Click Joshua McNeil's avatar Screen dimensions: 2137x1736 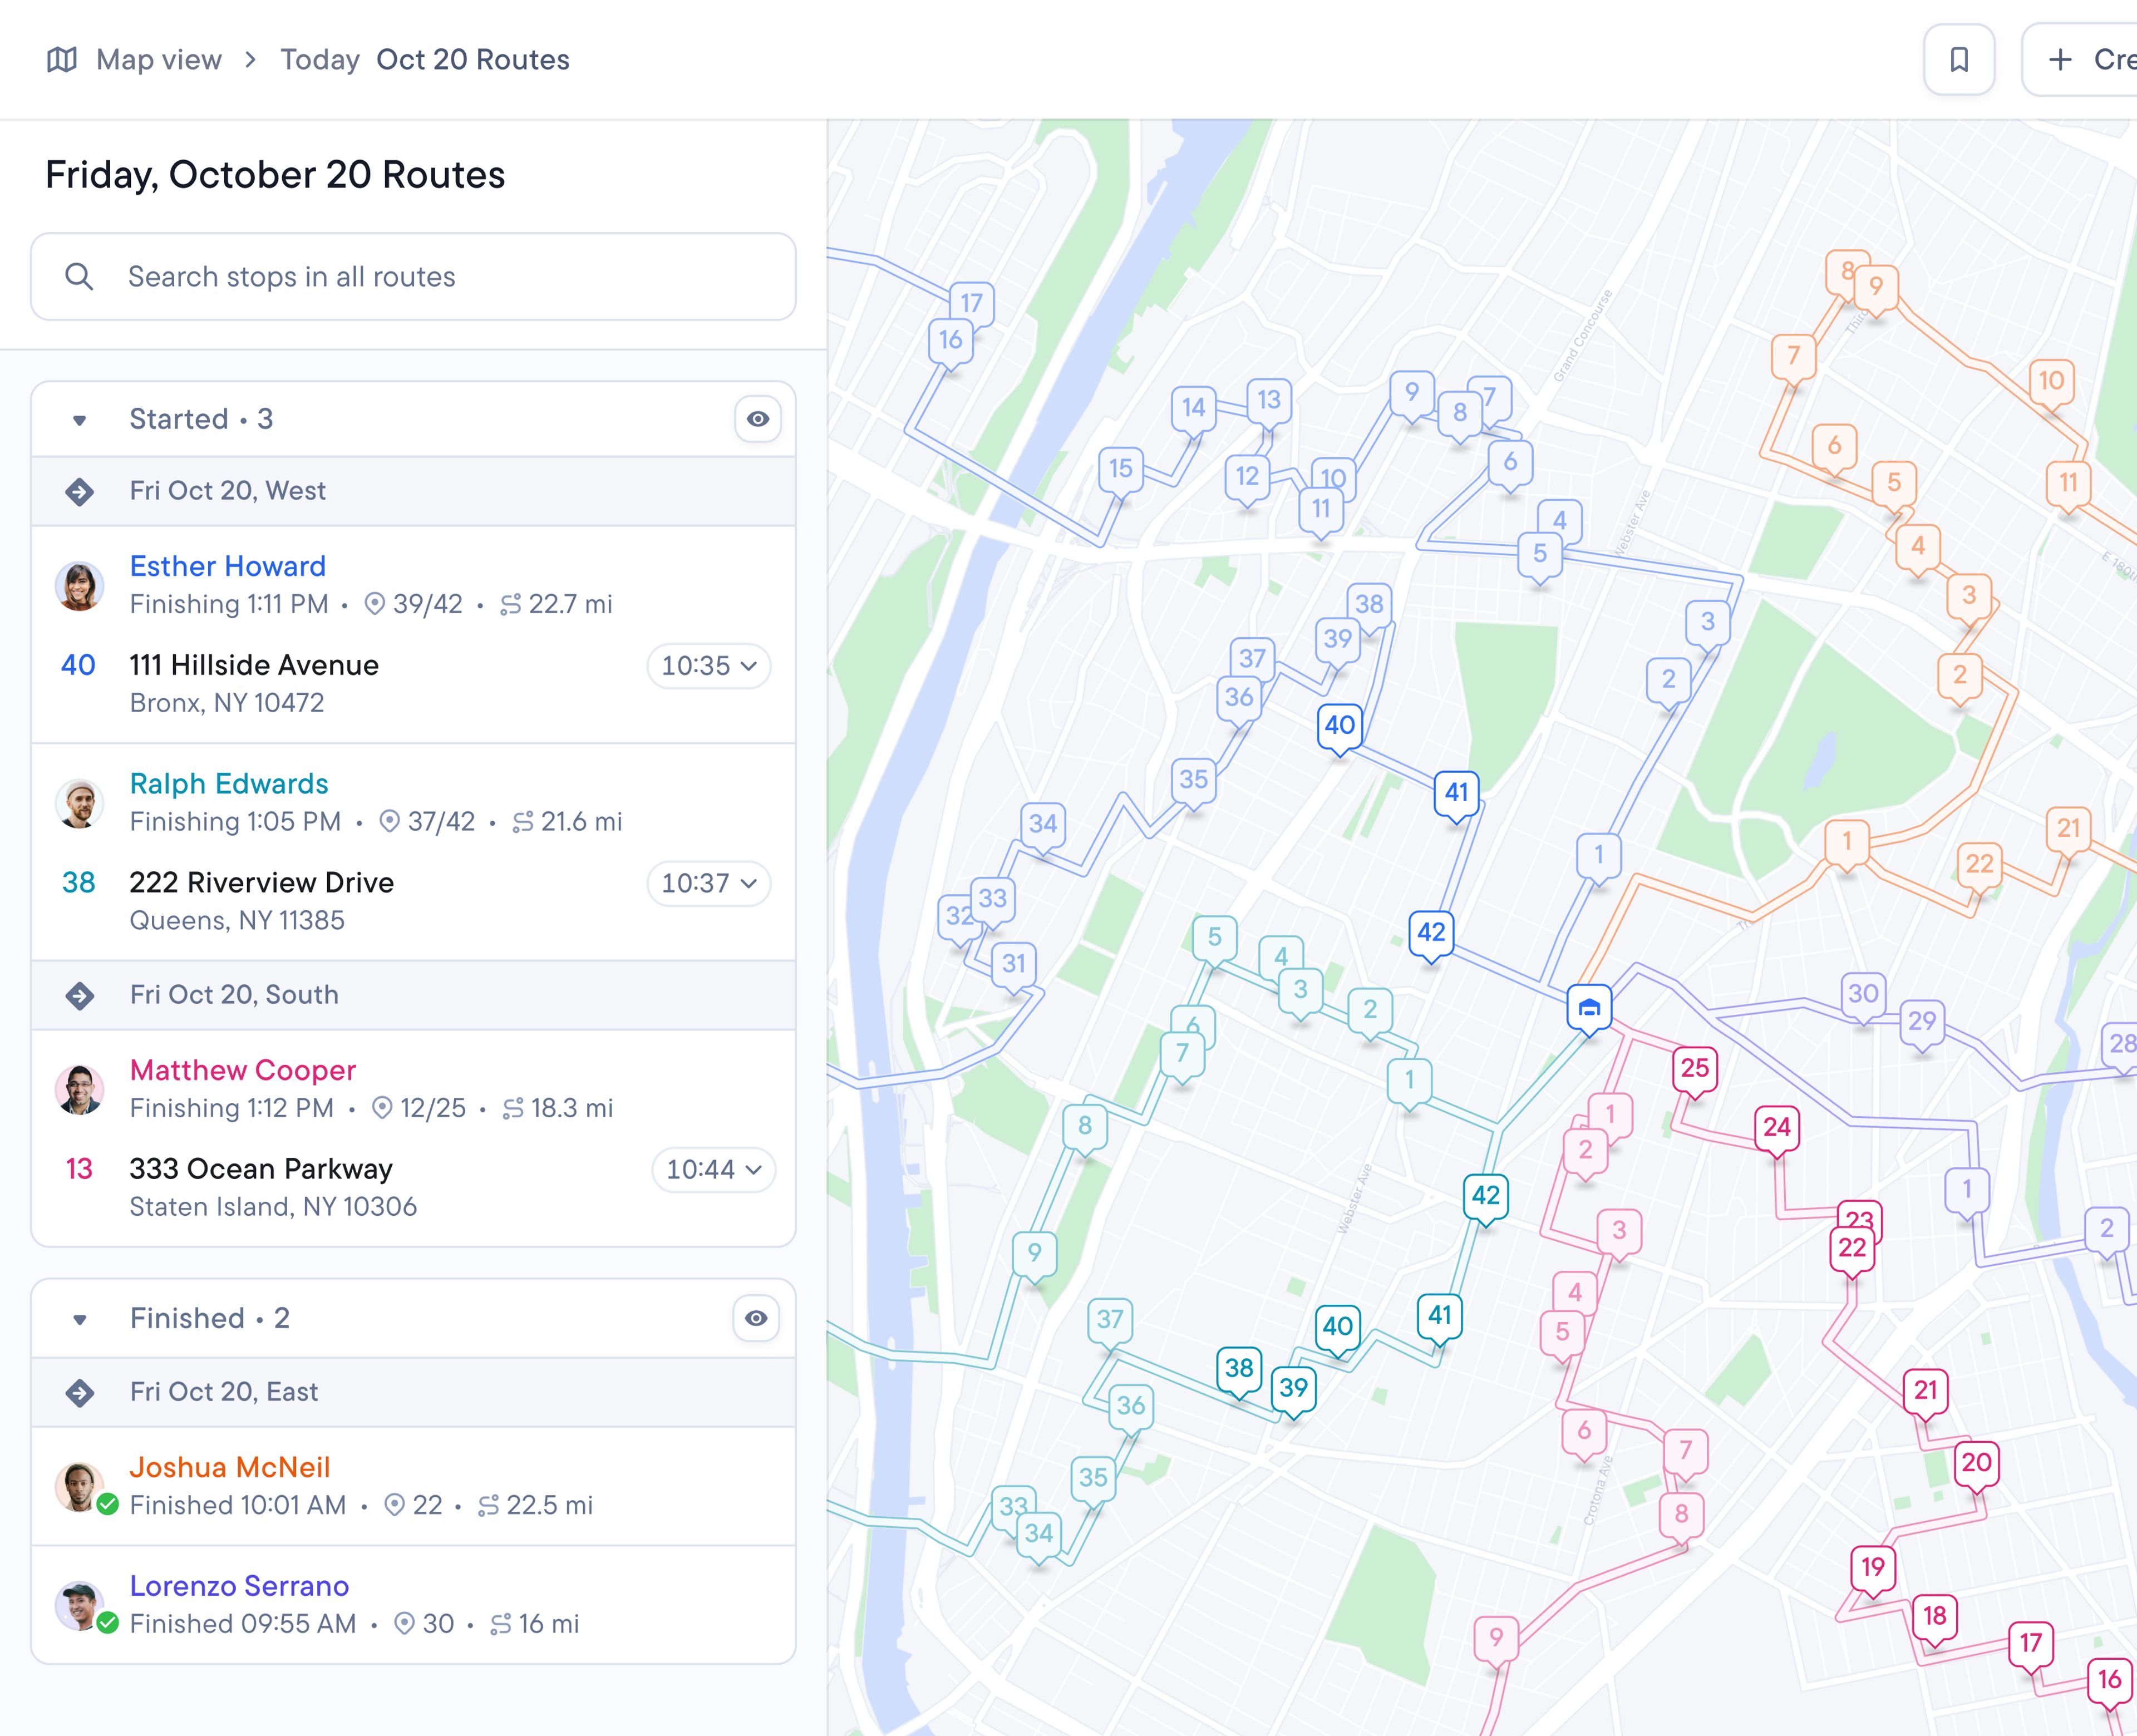pos(79,1486)
